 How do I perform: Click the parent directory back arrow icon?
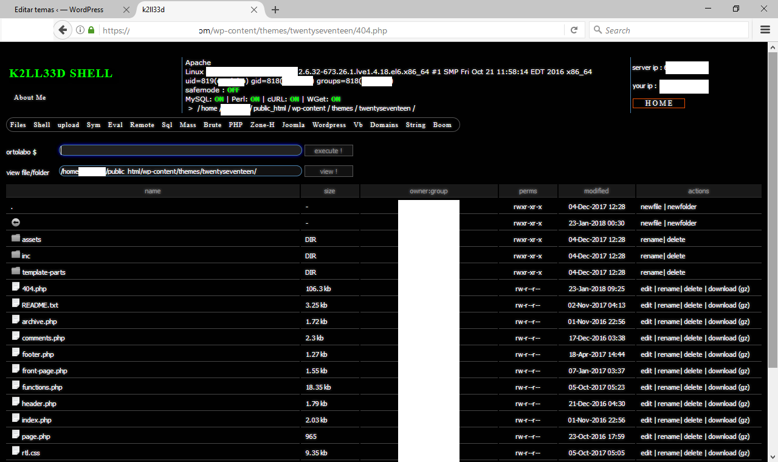point(16,222)
